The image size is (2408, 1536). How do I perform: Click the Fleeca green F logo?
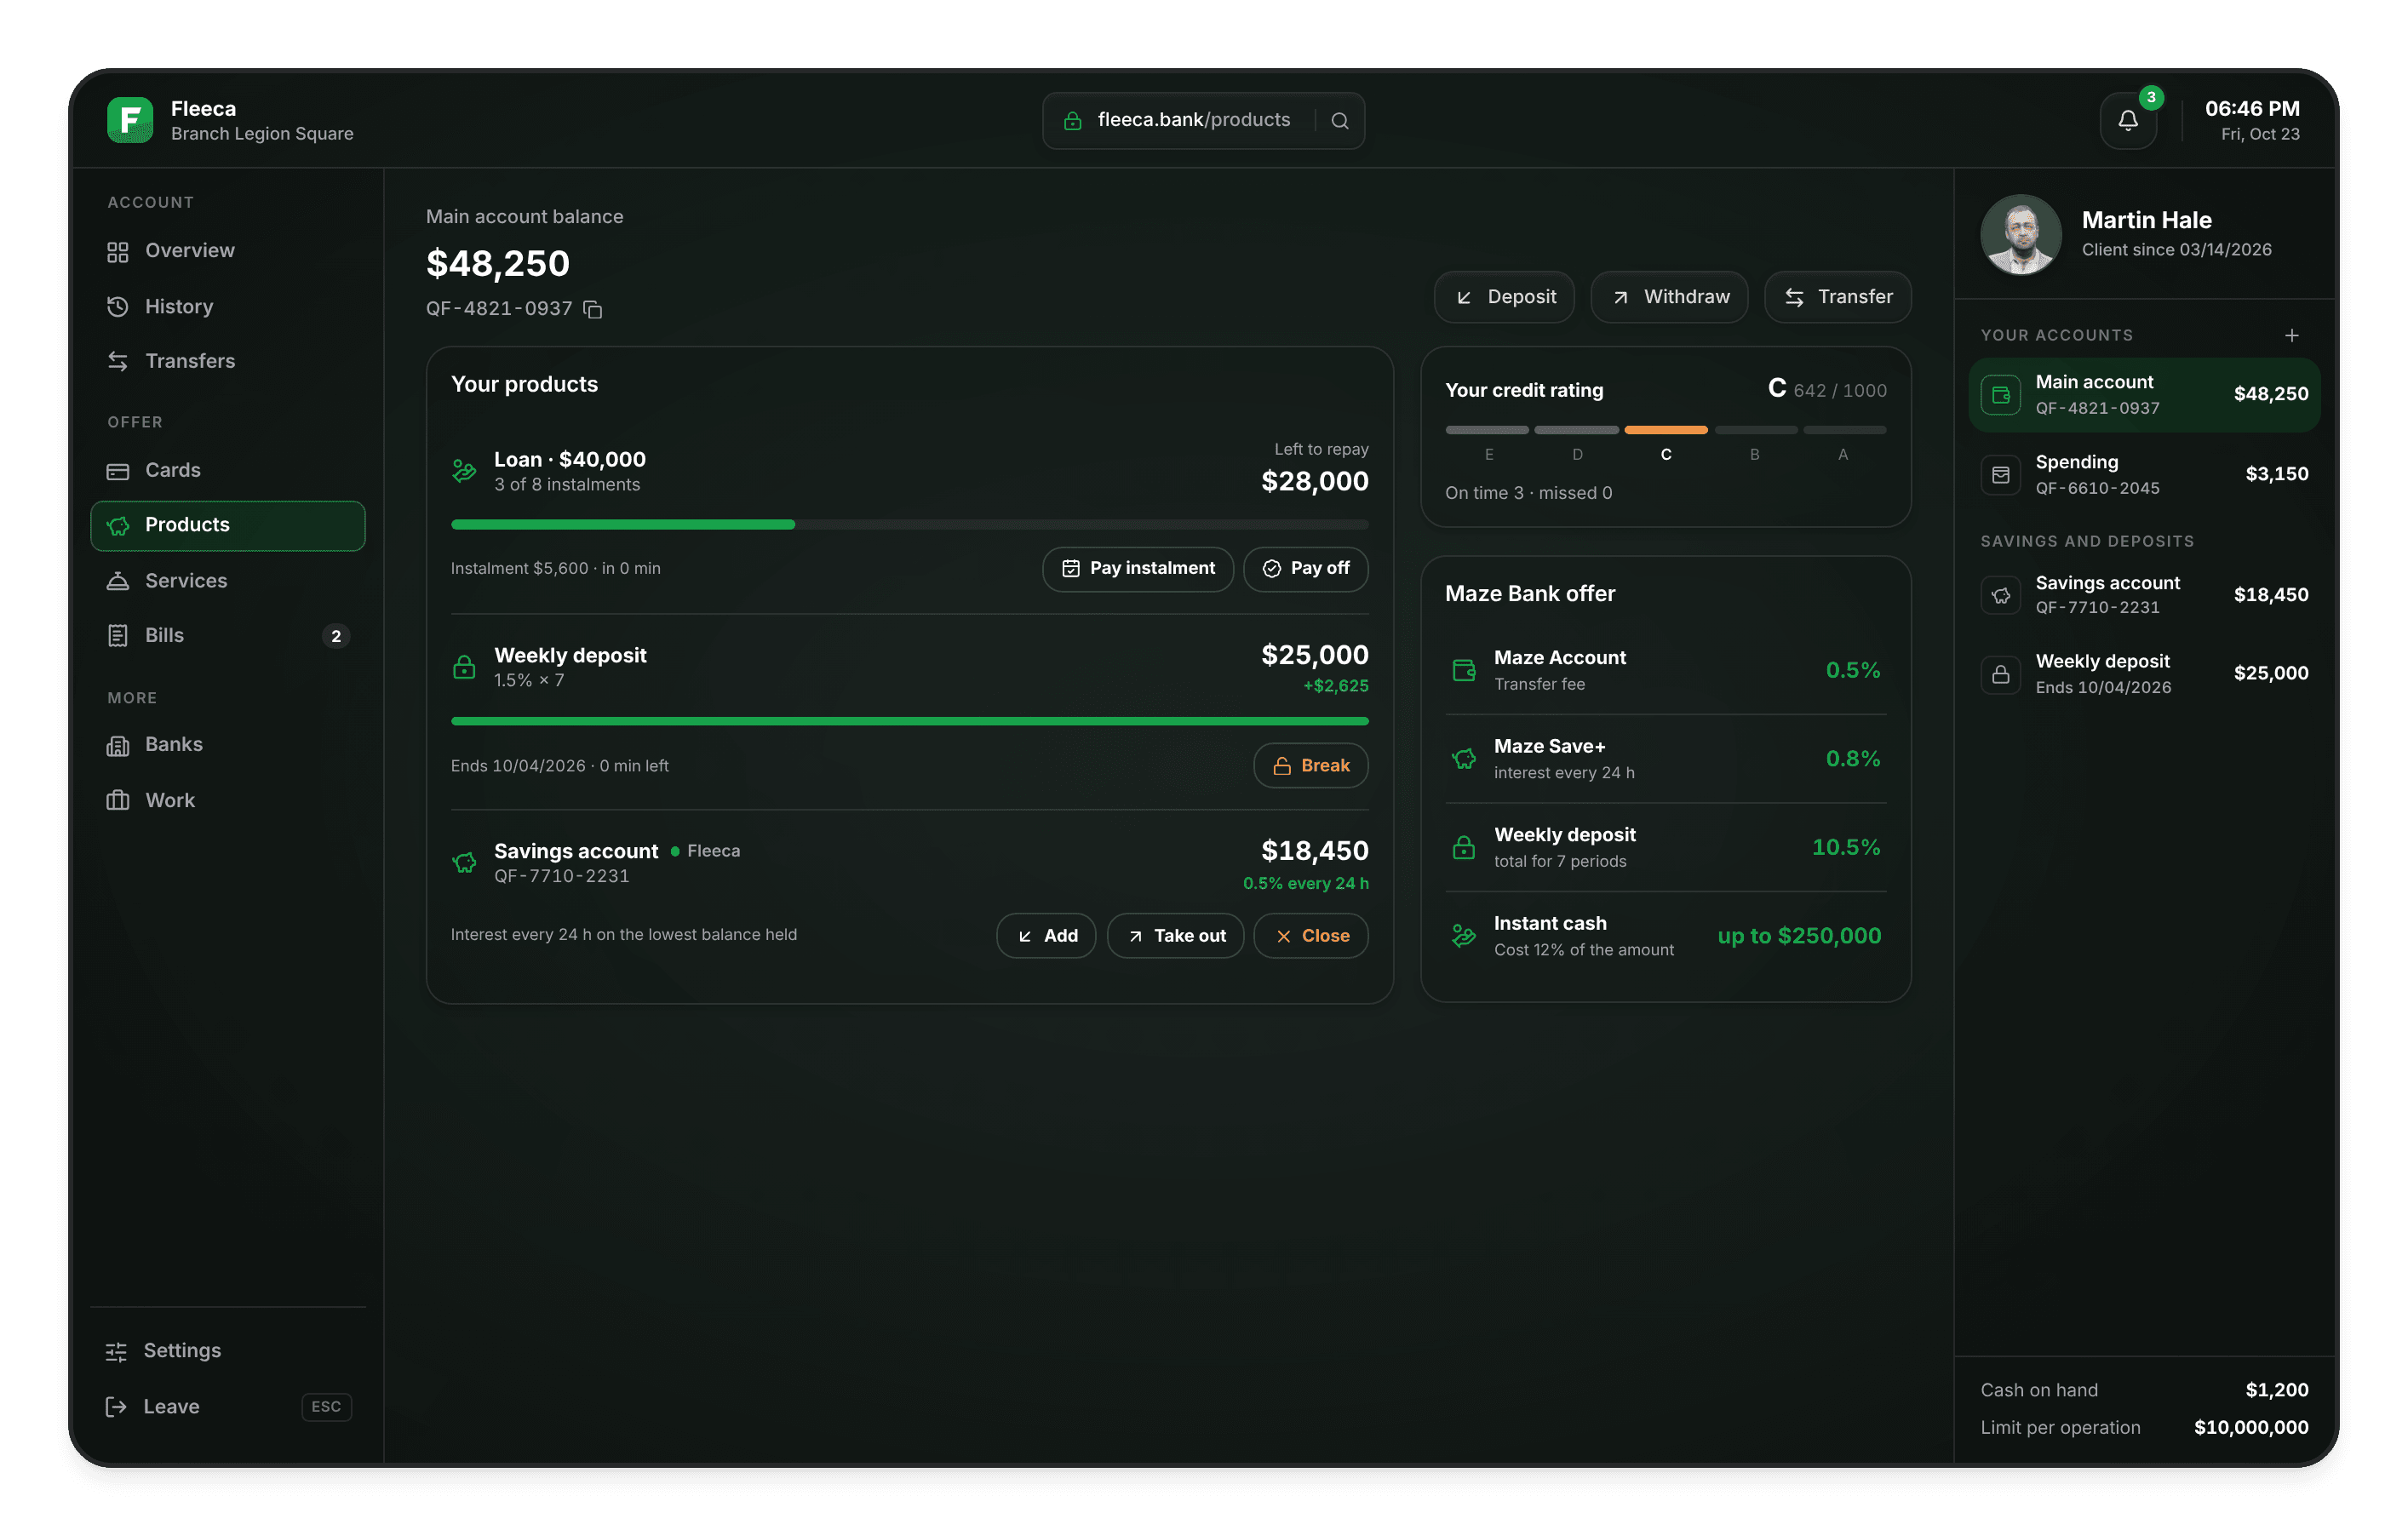(130, 120)
